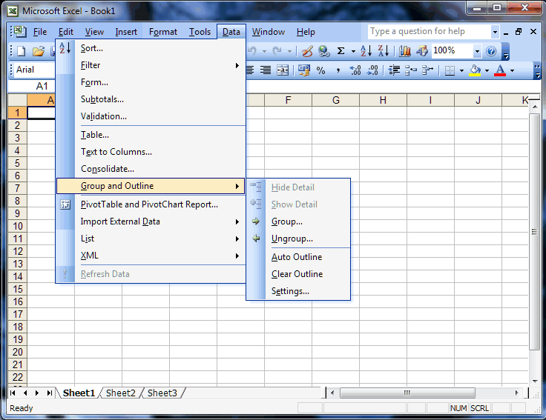Viewport: 546px width, 420px height.
Task: Click Text to Columns... menu entry
Action: pyautogui.click(x=116, y=152)
